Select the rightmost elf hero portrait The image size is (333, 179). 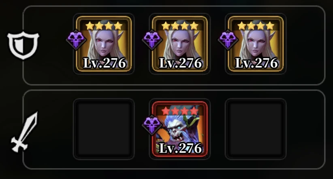(x=256, y=44)
